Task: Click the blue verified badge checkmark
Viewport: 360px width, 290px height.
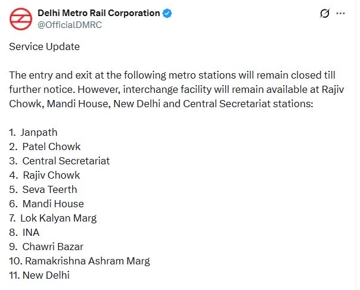Action: point(167,13)
